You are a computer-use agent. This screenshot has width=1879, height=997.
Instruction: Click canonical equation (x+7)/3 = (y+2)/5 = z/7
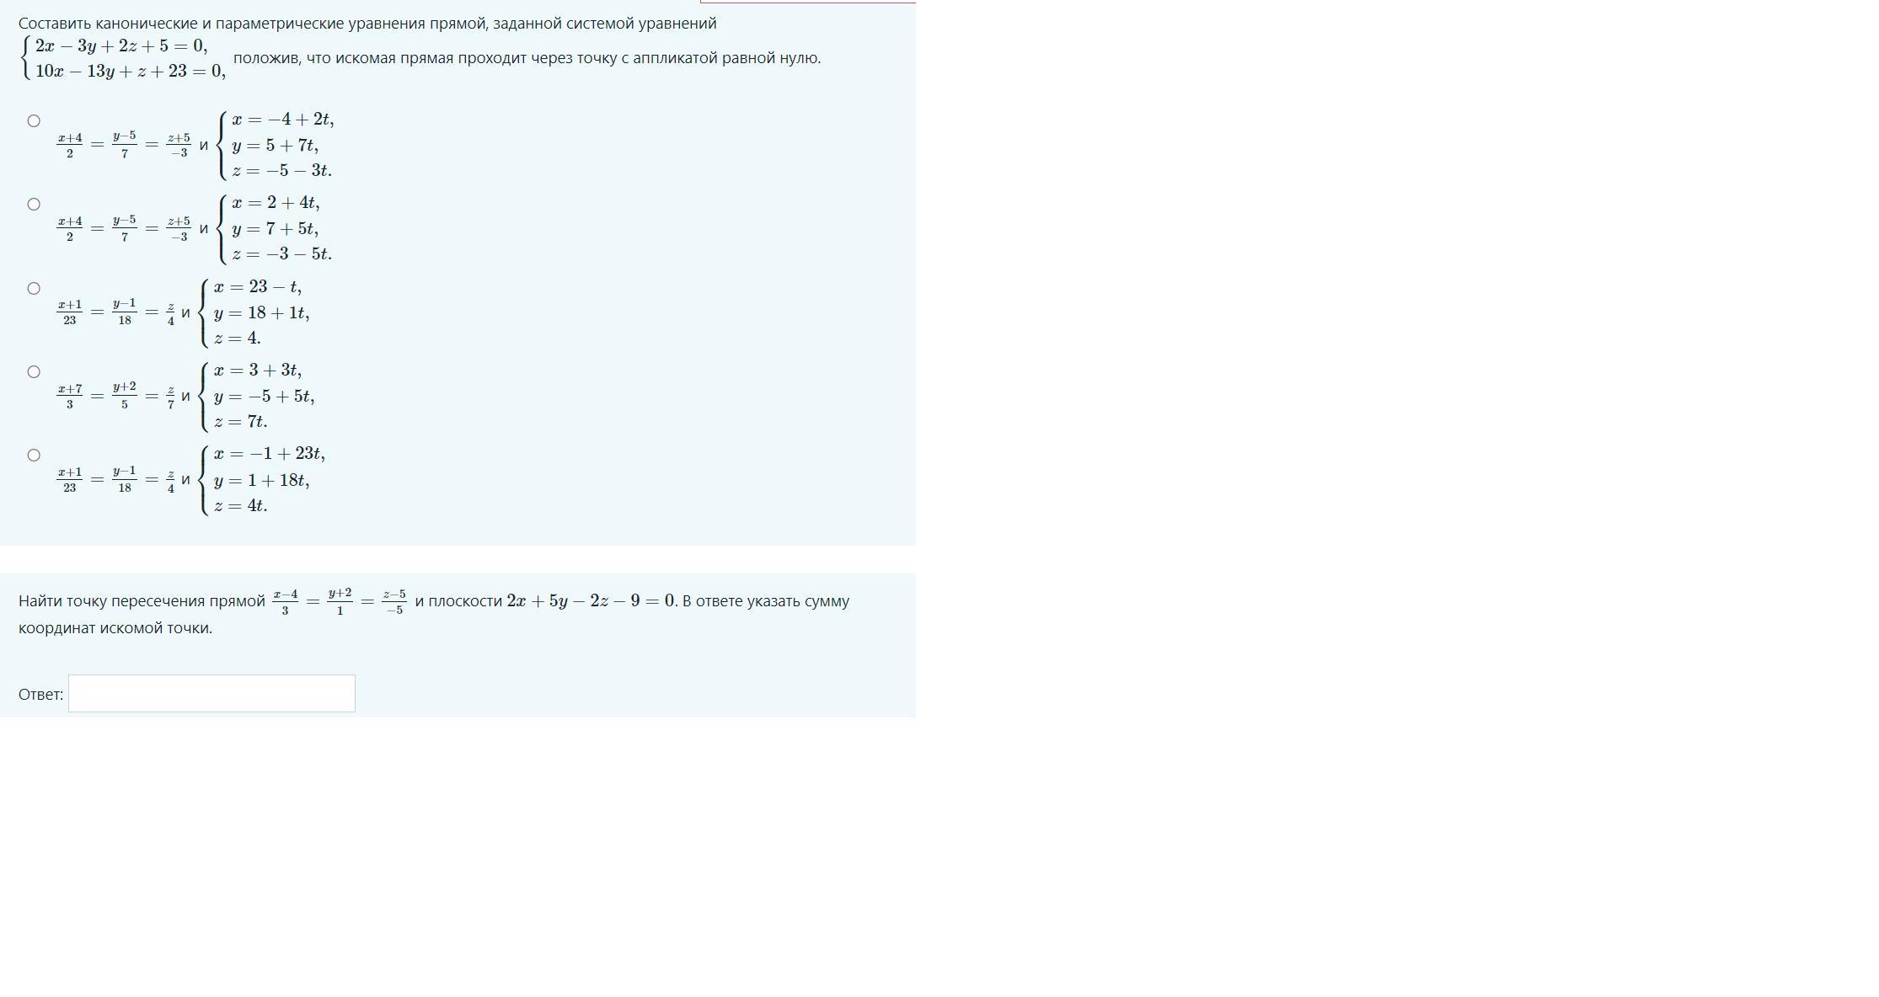click(x=116, y=396)
